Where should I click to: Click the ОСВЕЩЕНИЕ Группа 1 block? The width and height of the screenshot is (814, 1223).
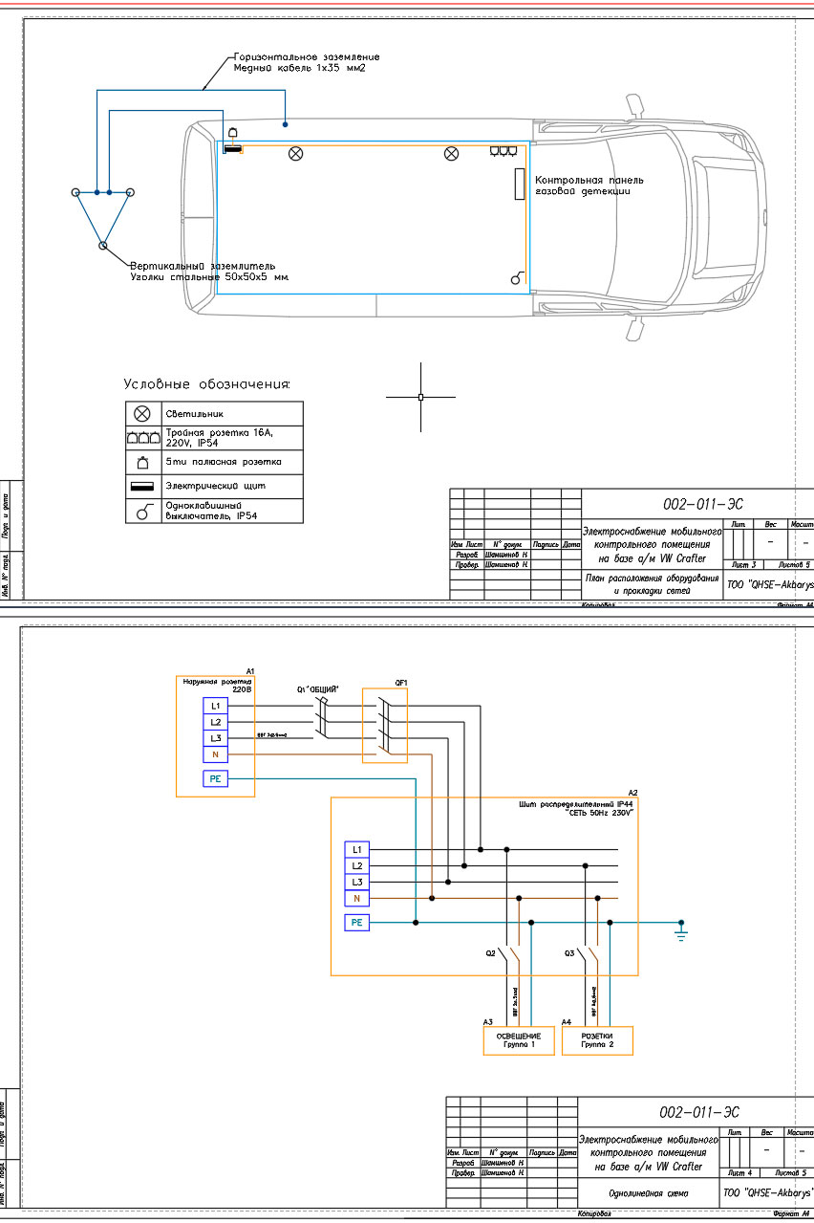[x=518, y=1040]
